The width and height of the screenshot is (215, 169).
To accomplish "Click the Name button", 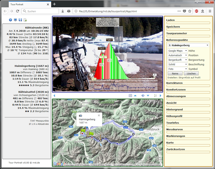I will (175, 74).
